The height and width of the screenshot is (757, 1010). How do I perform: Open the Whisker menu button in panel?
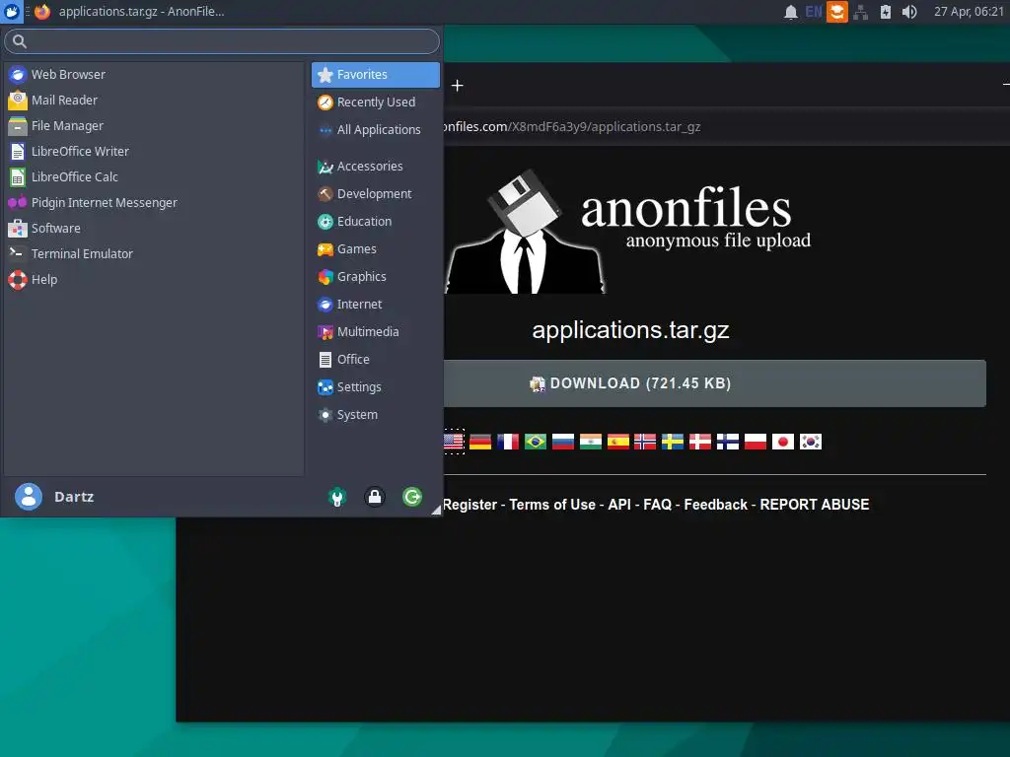click(12, 12)
